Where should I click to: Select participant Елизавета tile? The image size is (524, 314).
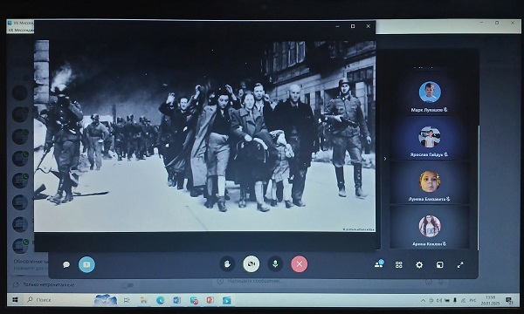coord(430,183)
